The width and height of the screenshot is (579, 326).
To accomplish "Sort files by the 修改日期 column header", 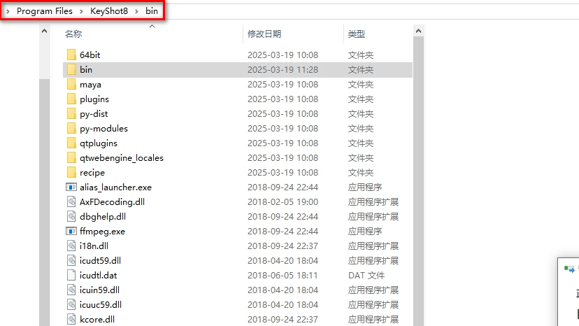I will pos(264,34).
